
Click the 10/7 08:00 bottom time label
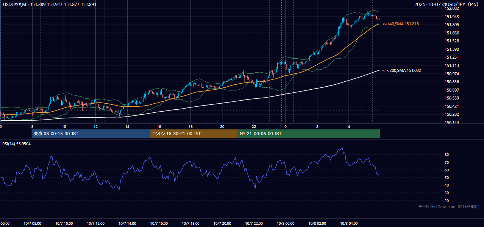[32, 224]
